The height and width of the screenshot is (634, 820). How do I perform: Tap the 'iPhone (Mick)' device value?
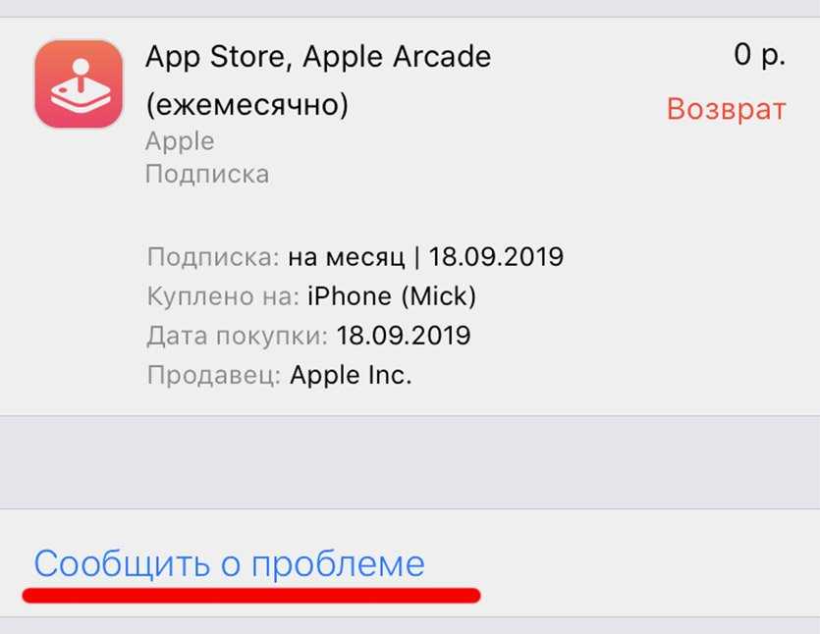[x=392, y=296]
